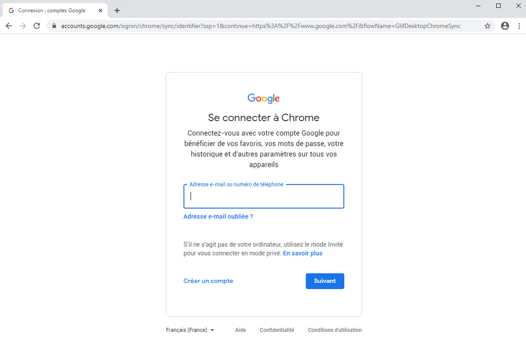Open a new browser tab
526x352 pixels.
pos(117,10)
